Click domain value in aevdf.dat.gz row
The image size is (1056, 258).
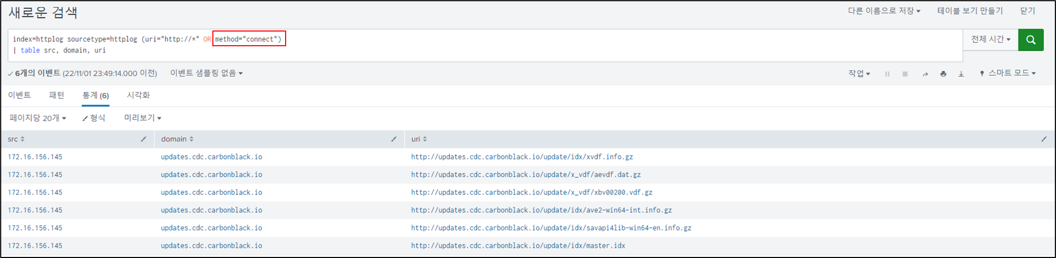tap(211, 175)
